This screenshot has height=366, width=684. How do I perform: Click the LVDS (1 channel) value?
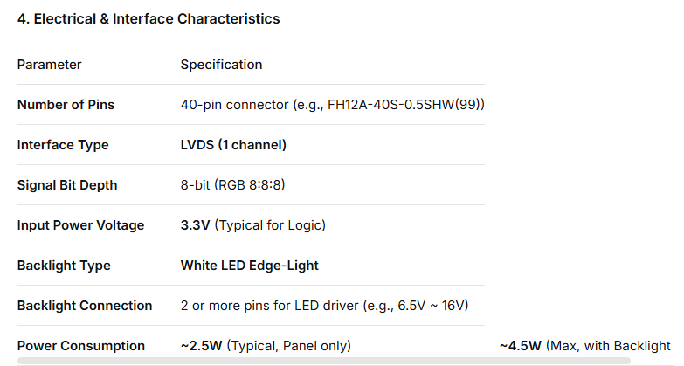point(233,145)
